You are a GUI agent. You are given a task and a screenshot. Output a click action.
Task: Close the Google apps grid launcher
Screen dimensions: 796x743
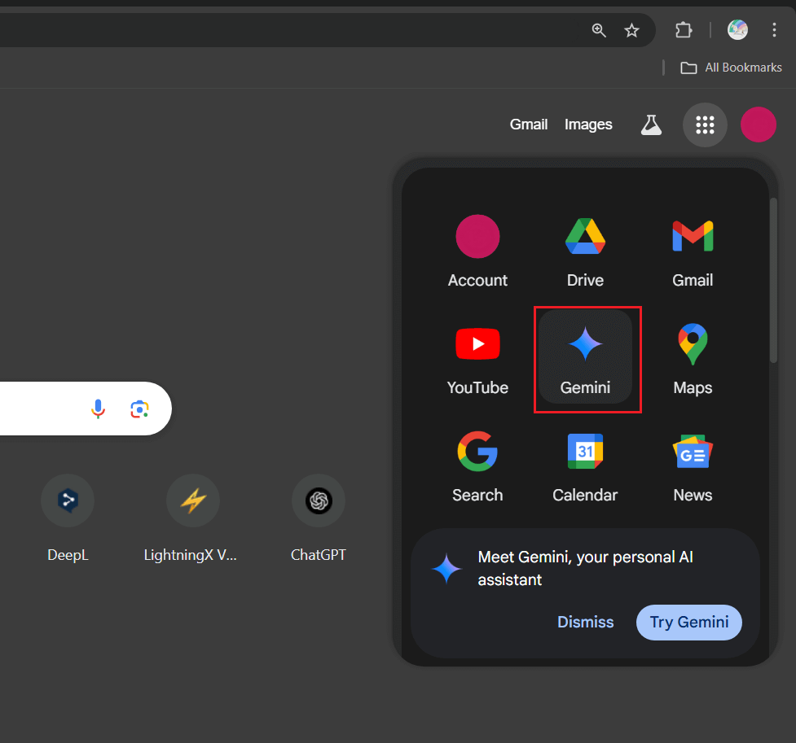[705, 125]
